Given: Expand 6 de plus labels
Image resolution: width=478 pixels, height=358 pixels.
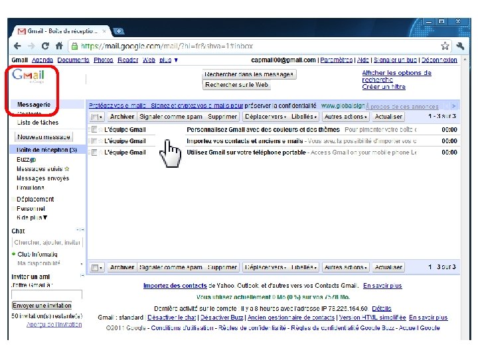Looking at the screenshot, I should point(32,217).
